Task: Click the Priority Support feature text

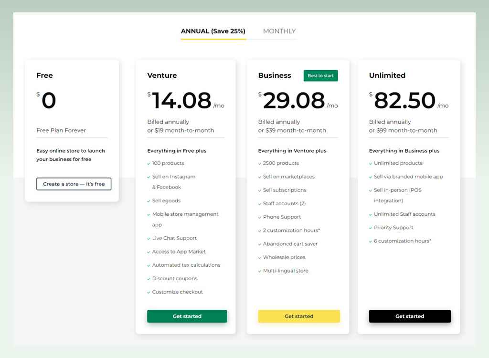Action: [x=393, y=228]
